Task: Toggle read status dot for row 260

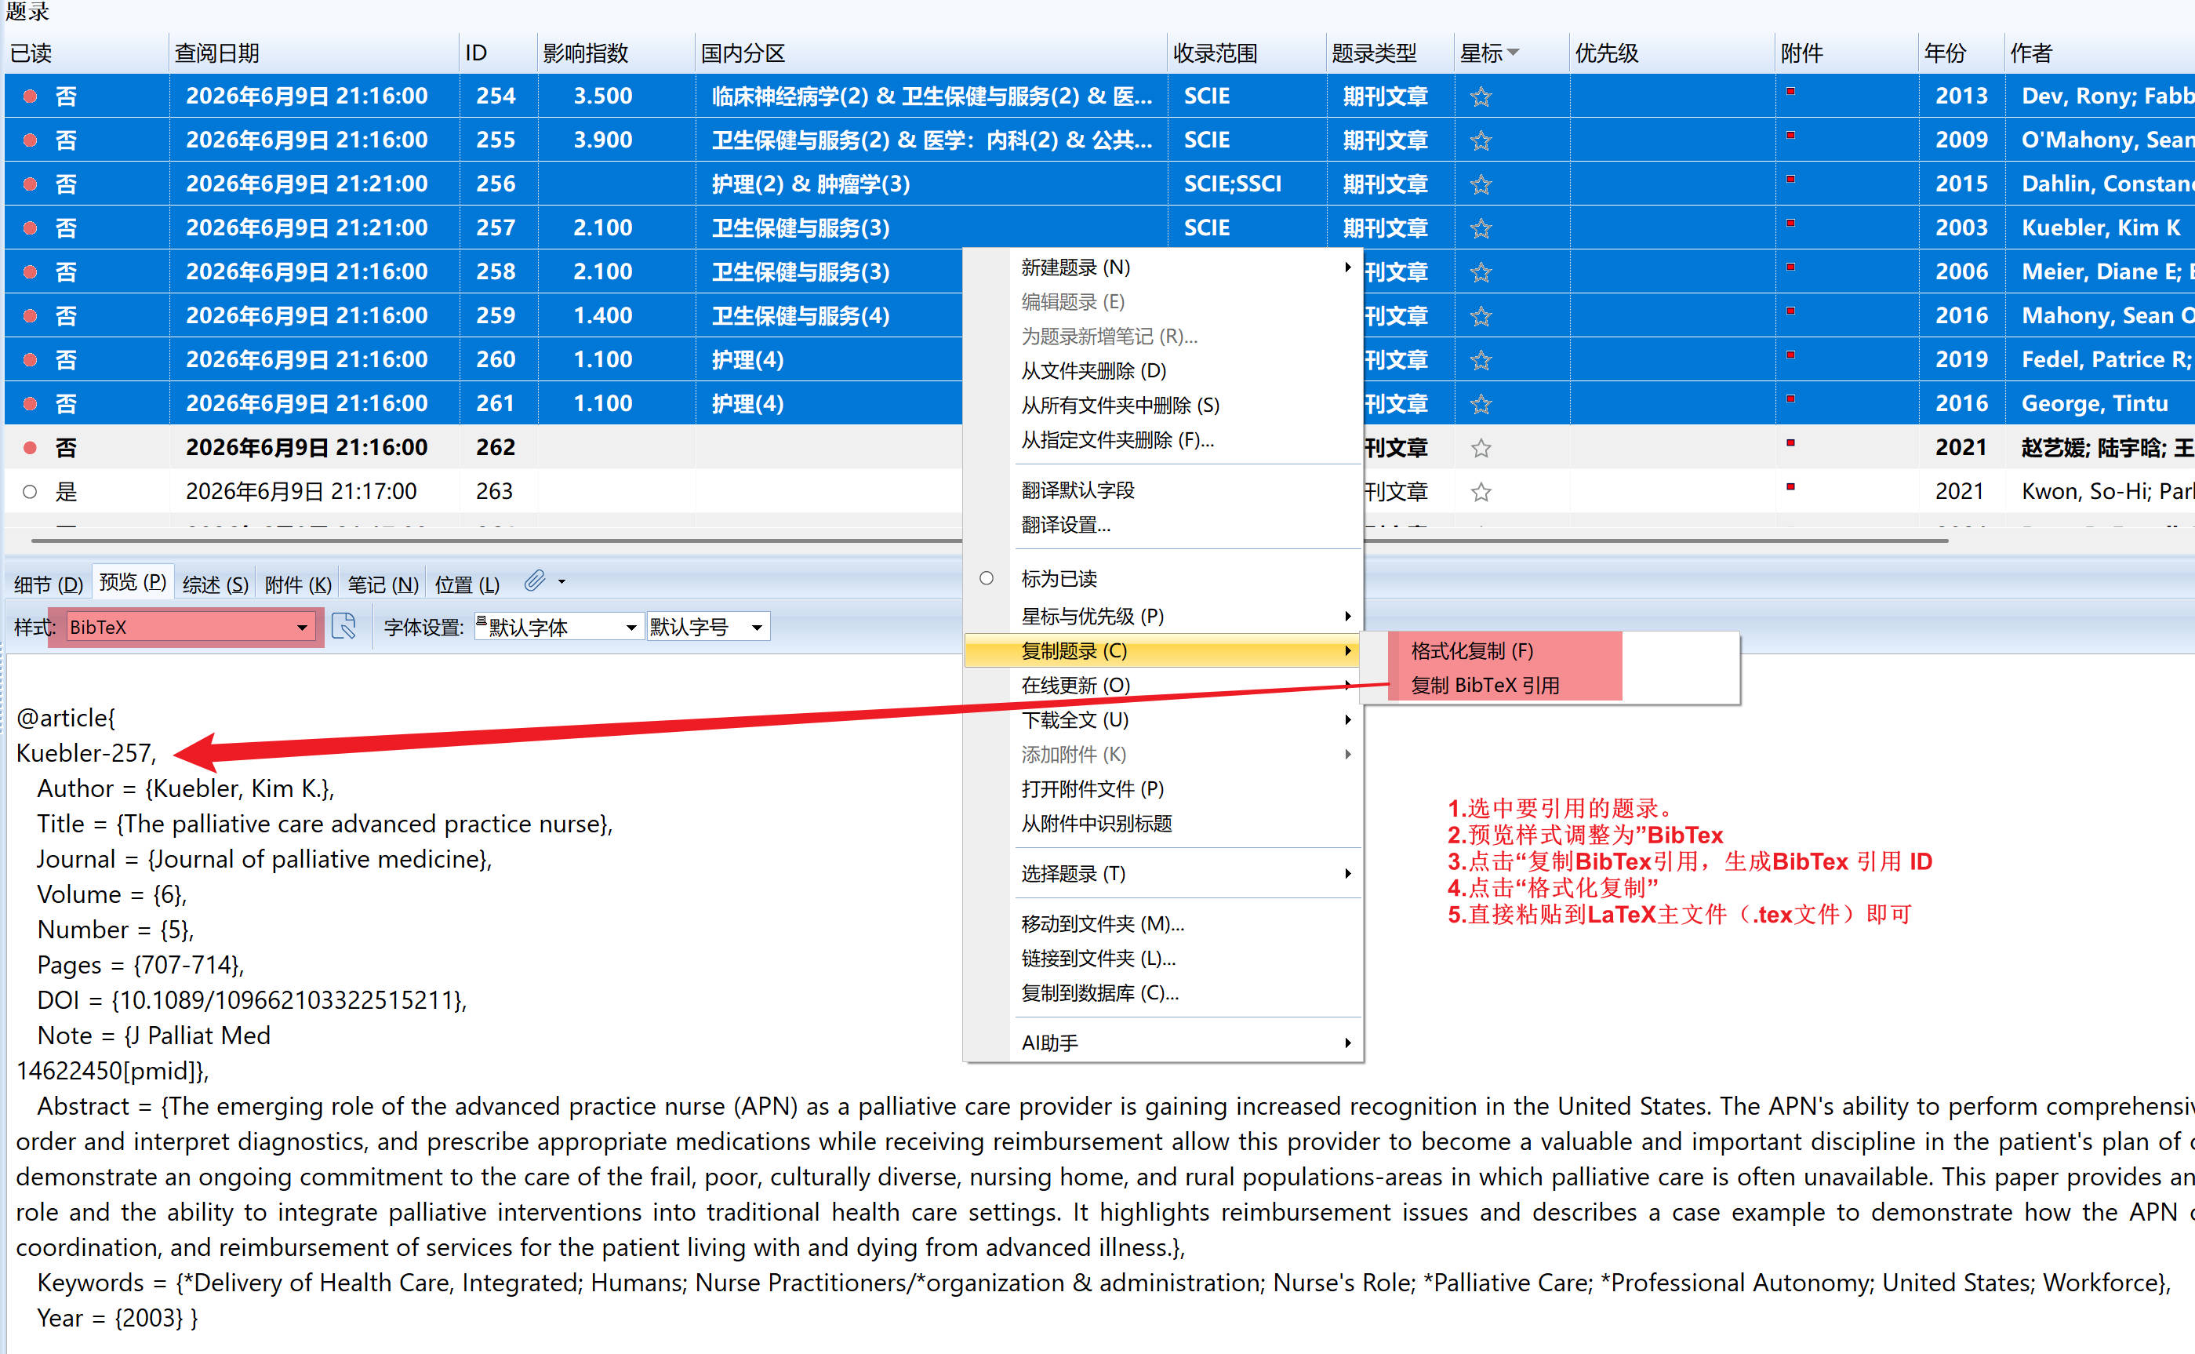Action: tap(30, 359)
